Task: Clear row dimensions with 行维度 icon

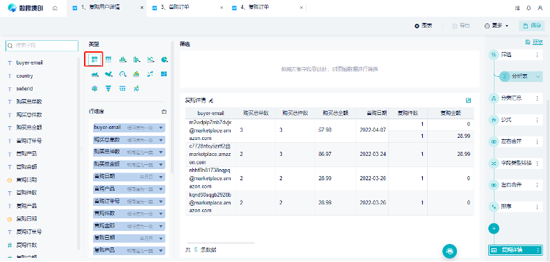Action: click(x=164, y=112)
